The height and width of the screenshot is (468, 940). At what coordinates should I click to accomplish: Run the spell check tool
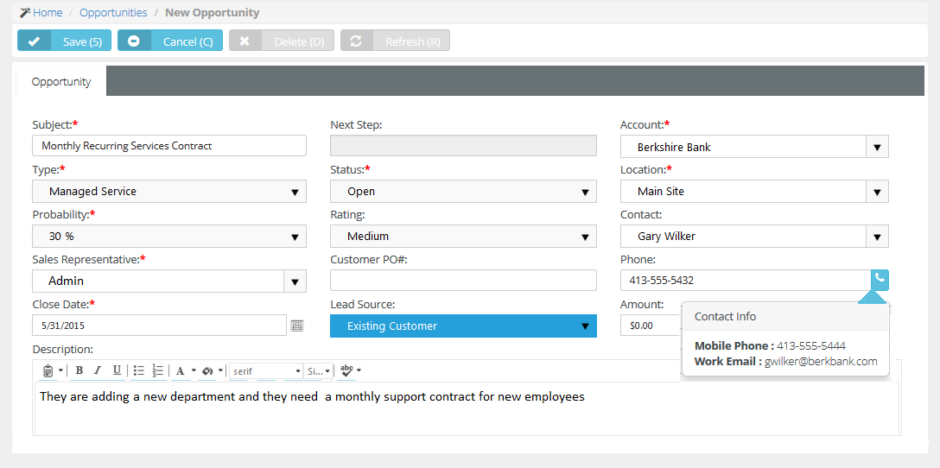tap(346, 370)
